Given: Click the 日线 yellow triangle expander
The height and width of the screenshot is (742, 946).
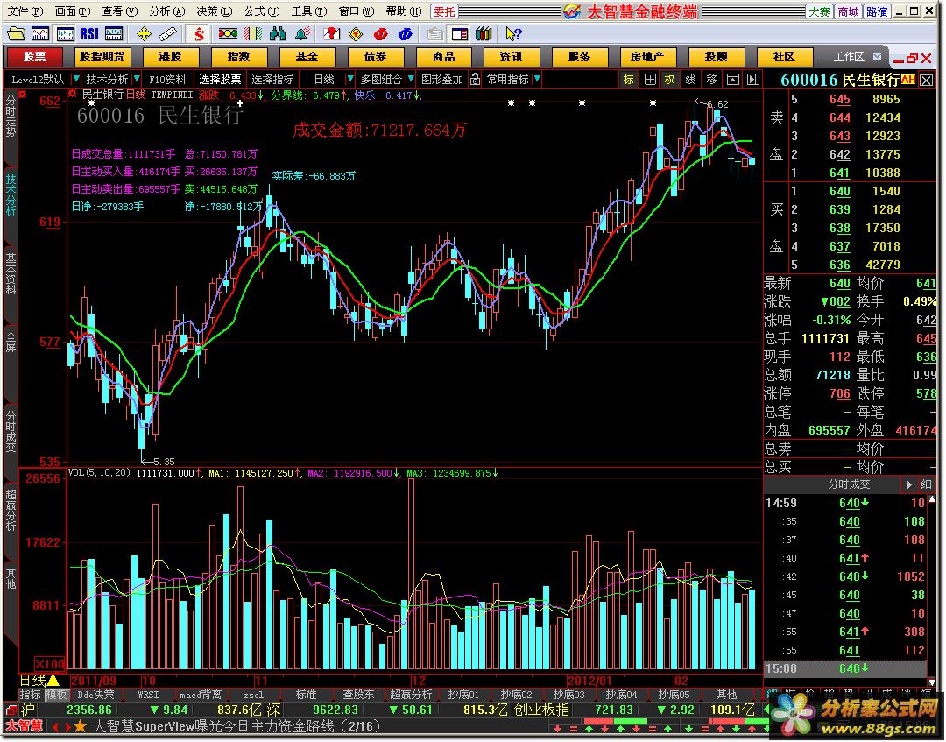Looking at the screenshot, I should pyautogui.click(x=53, y=681).
